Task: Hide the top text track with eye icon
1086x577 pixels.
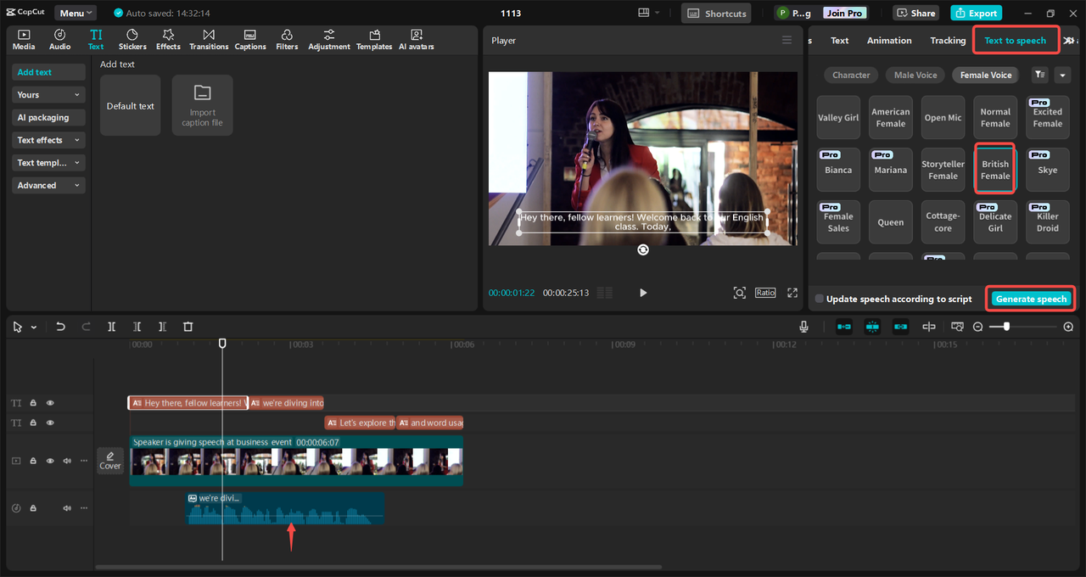Action: 50,403
